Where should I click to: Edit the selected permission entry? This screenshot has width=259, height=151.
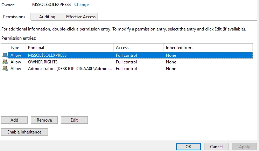coord(74,120)
